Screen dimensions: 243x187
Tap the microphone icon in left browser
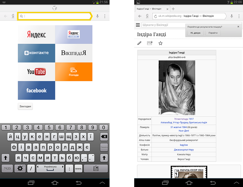(97, 16)
